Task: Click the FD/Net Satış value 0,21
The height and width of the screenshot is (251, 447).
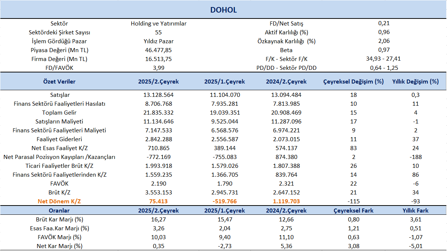Action: [384, 23]
